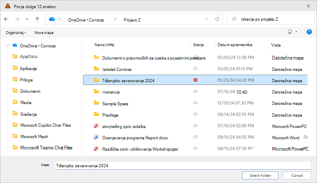Go back using the left arrow
Image resolution: width=317 pixels, height=183 pixels.
click(x=6, y=19)
